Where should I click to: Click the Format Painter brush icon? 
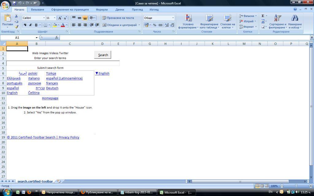(x=17, y=27)
